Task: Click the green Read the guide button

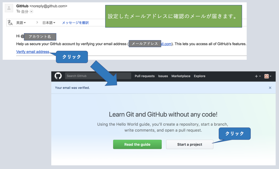Action: pos(137,144)
